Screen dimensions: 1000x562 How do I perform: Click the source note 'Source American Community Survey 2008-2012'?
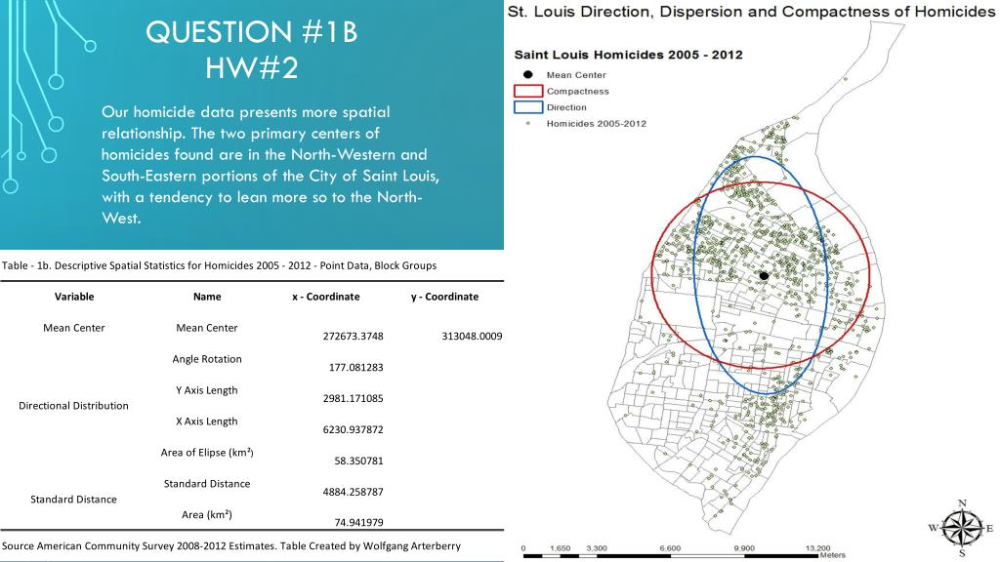[230, 546]
